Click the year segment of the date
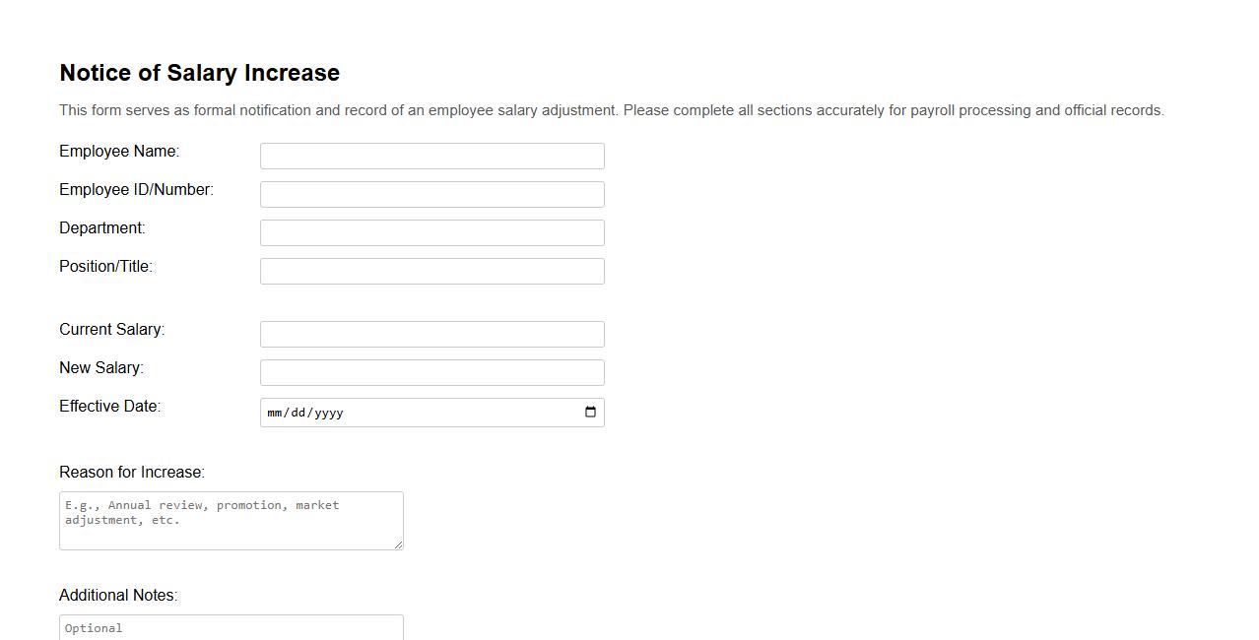1259x640 pixels. [327, 413]
